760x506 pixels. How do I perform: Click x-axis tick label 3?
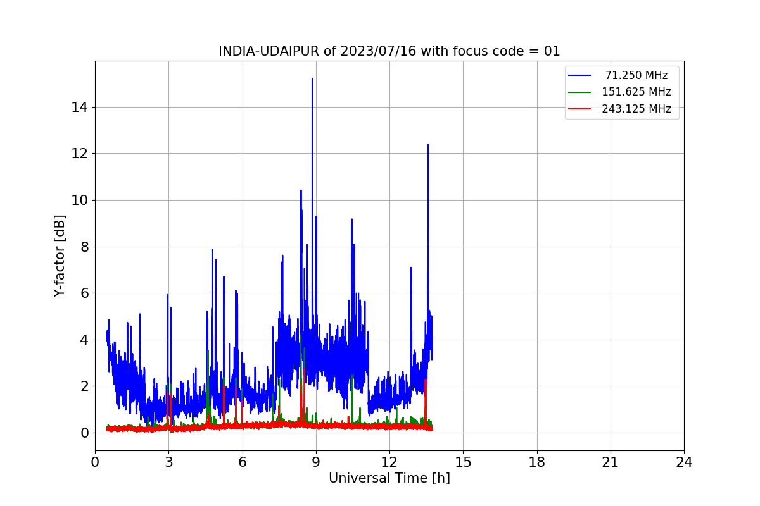(x=168, y=462)
